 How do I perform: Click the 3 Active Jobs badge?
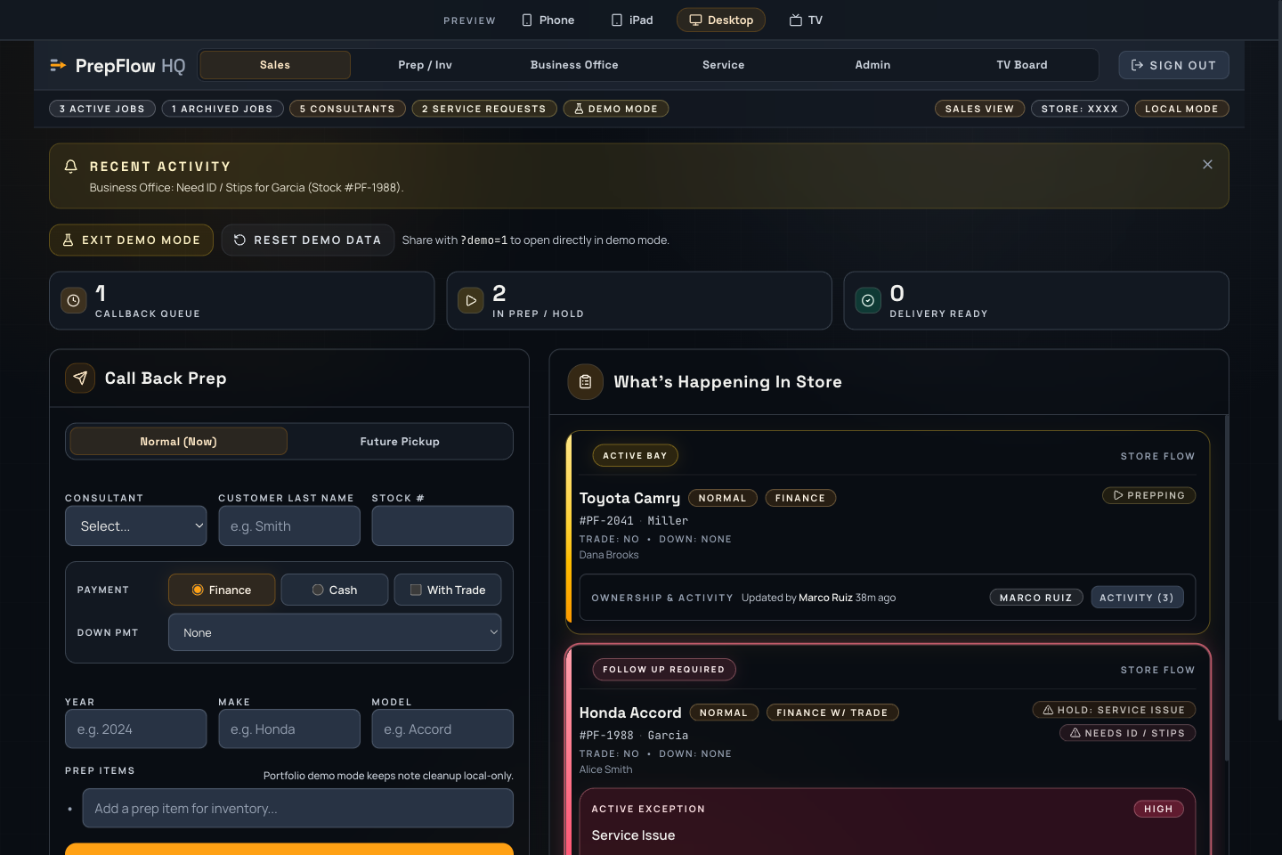pyautogui.click(x=102, y=109)
